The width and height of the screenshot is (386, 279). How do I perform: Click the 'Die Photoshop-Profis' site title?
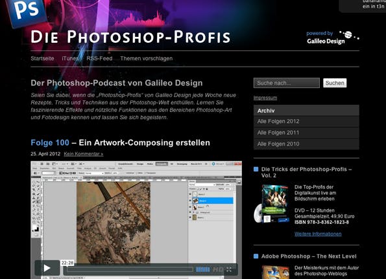click(130, 37)
